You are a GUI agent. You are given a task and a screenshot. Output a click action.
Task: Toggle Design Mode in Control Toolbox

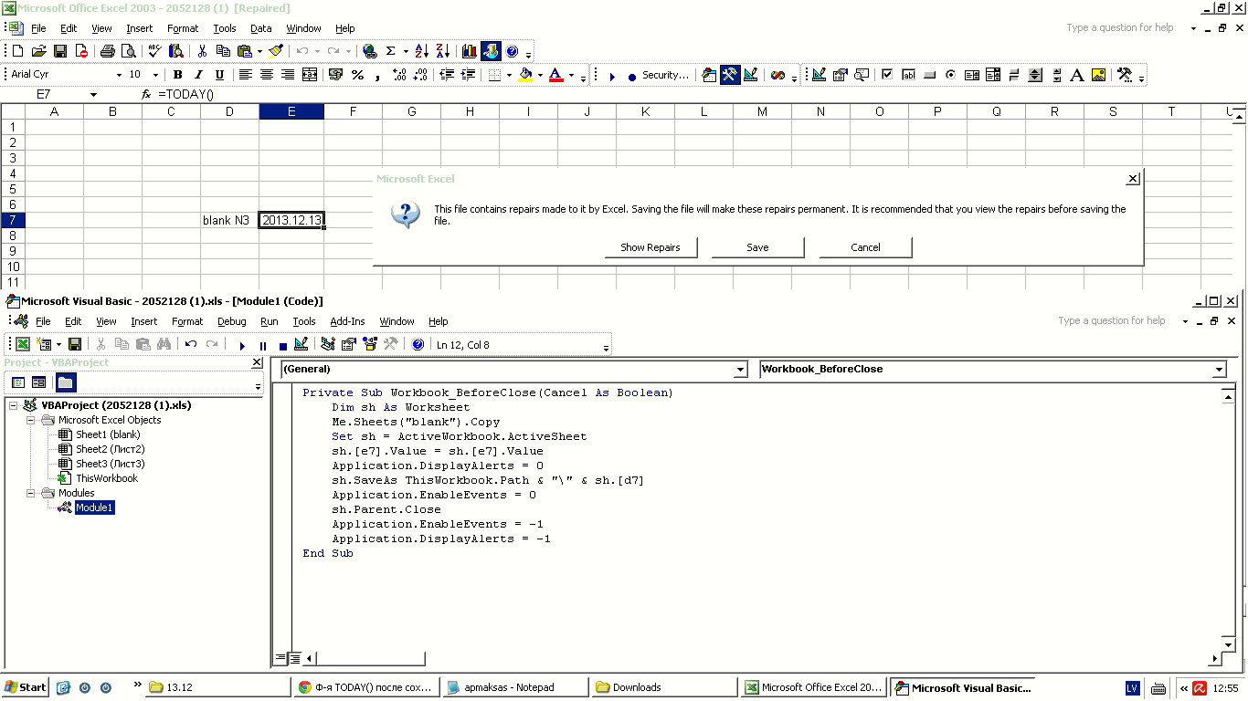tap(819, 75)
